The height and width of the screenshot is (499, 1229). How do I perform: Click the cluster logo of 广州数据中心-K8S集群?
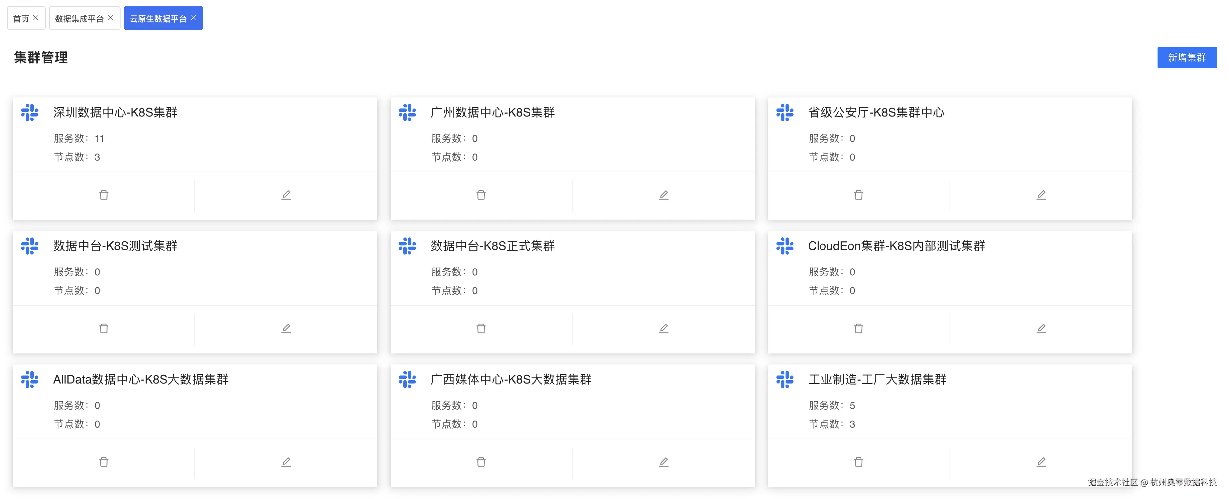click(x=407, y=112)
